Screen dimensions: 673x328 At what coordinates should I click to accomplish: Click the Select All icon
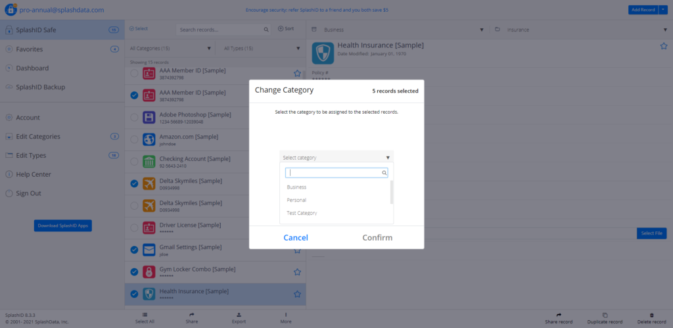coord(145,315)
